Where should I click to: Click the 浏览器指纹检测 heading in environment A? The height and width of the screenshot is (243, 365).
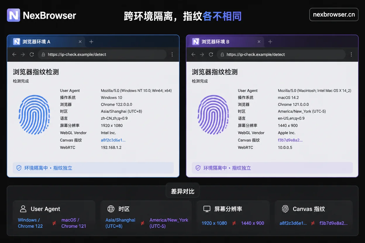pos(36,72)
